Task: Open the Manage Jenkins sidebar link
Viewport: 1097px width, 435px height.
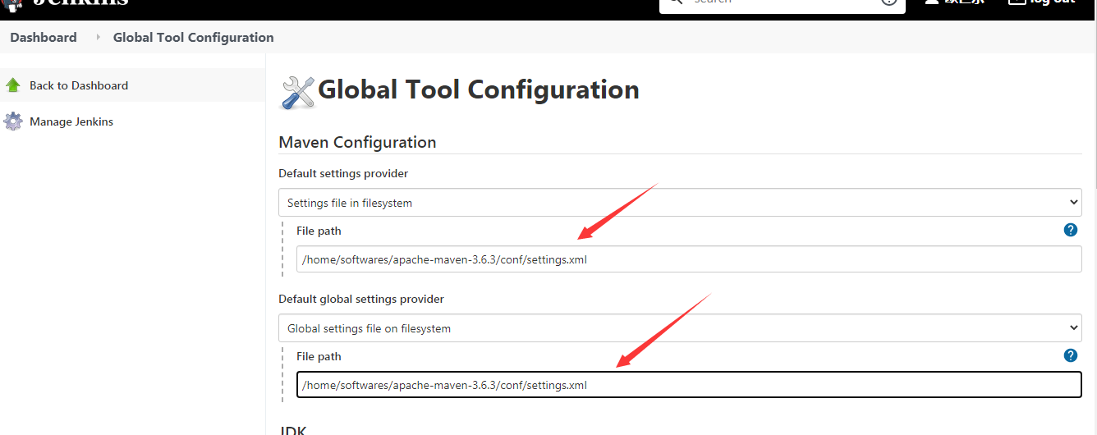Action: pyautogui.click(x=71, y=121)
